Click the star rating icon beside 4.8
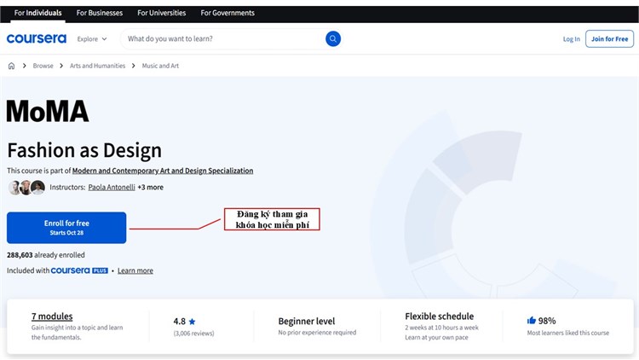This screenshot has width=639, height=360. tap(192, 322)
